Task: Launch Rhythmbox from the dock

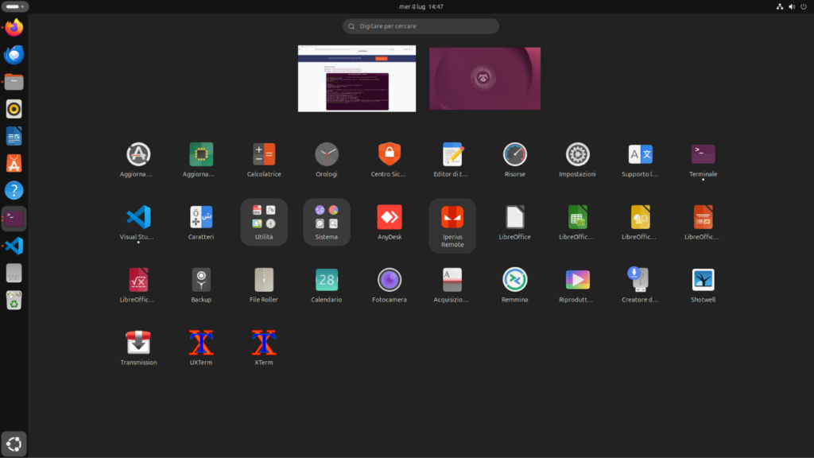Action: coord(14,109)
